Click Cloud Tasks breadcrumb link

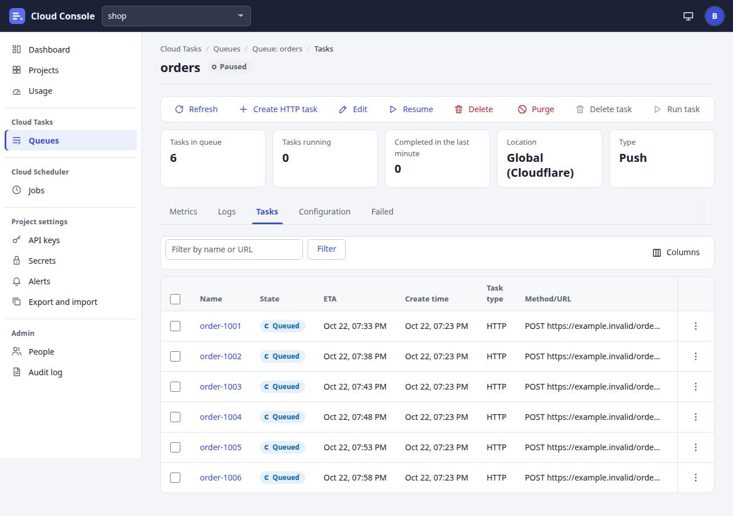point(181,49)
